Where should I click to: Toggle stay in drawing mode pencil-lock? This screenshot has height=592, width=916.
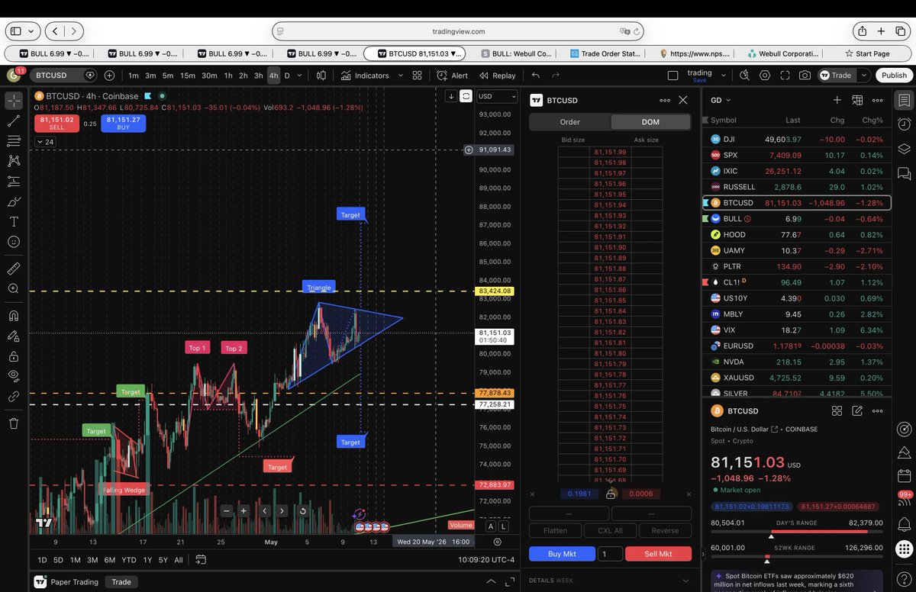click(x=14, y=336)
